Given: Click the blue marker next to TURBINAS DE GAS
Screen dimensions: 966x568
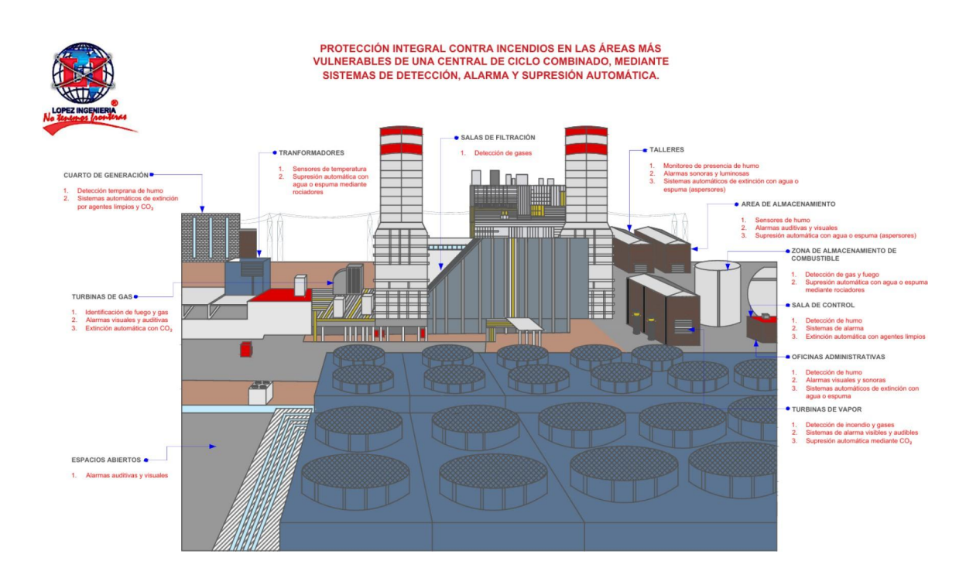Looking at the screenshot, I should pyautogui.click(x=137, y=296).
